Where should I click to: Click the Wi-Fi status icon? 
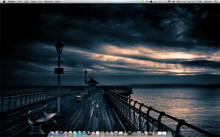(169, 2)
